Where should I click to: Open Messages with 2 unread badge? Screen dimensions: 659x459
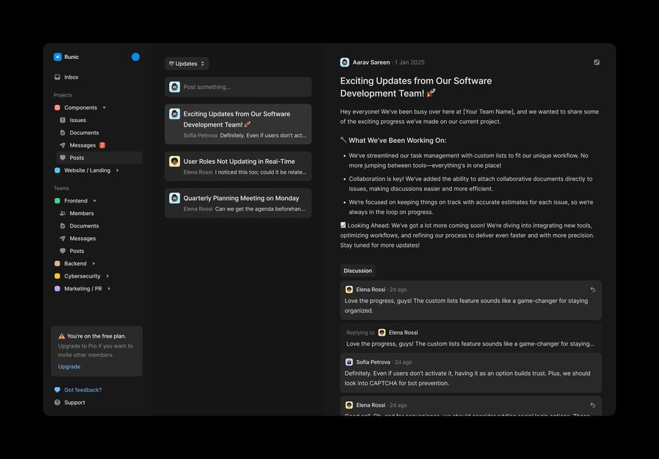[x=83, y=145]
